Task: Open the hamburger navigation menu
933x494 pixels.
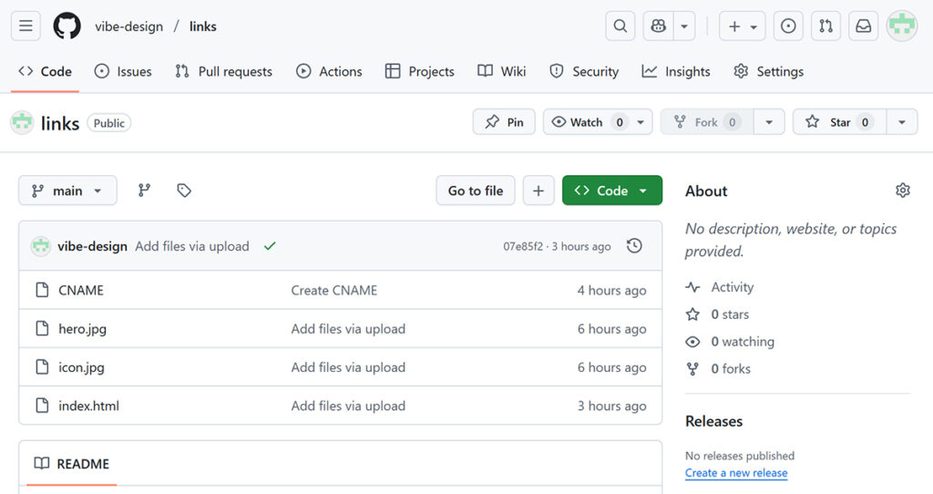Action: 26,26
